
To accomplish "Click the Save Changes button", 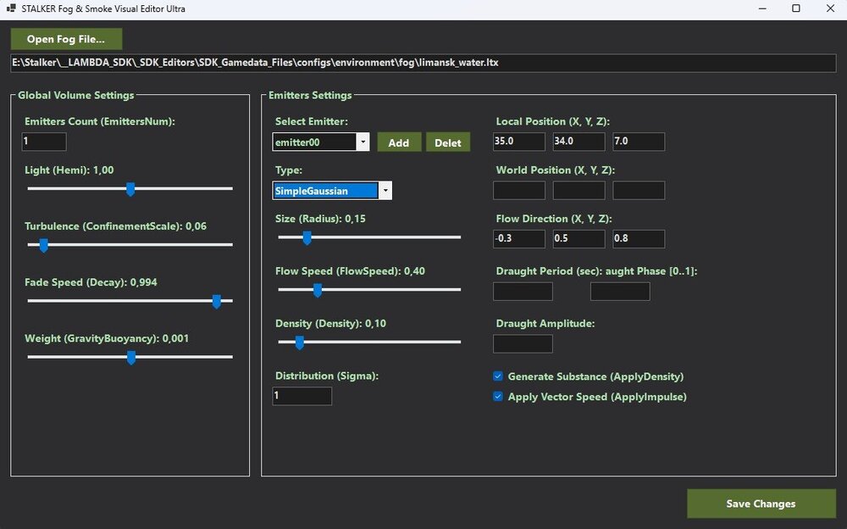I will [x=761, y=504].
